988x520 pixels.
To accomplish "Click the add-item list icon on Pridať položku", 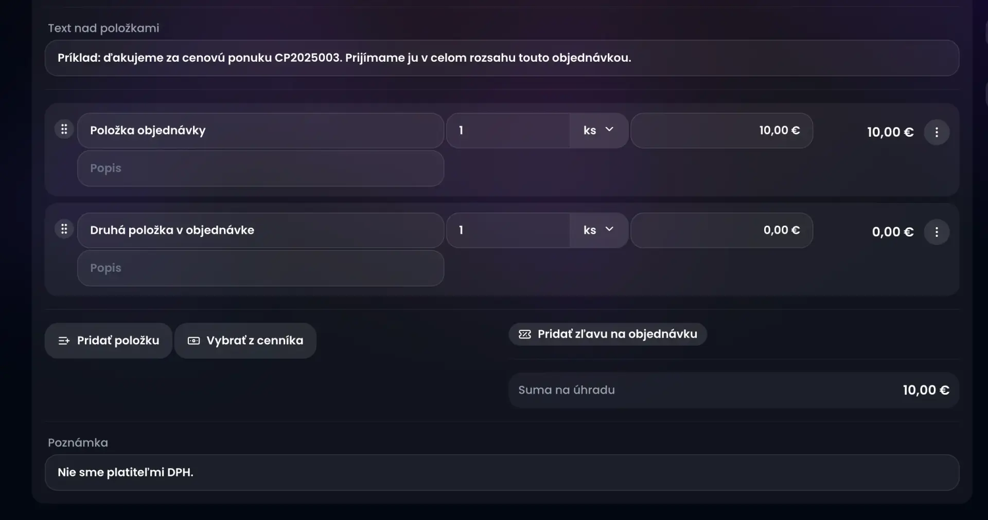I will click(x=64, y=341).
